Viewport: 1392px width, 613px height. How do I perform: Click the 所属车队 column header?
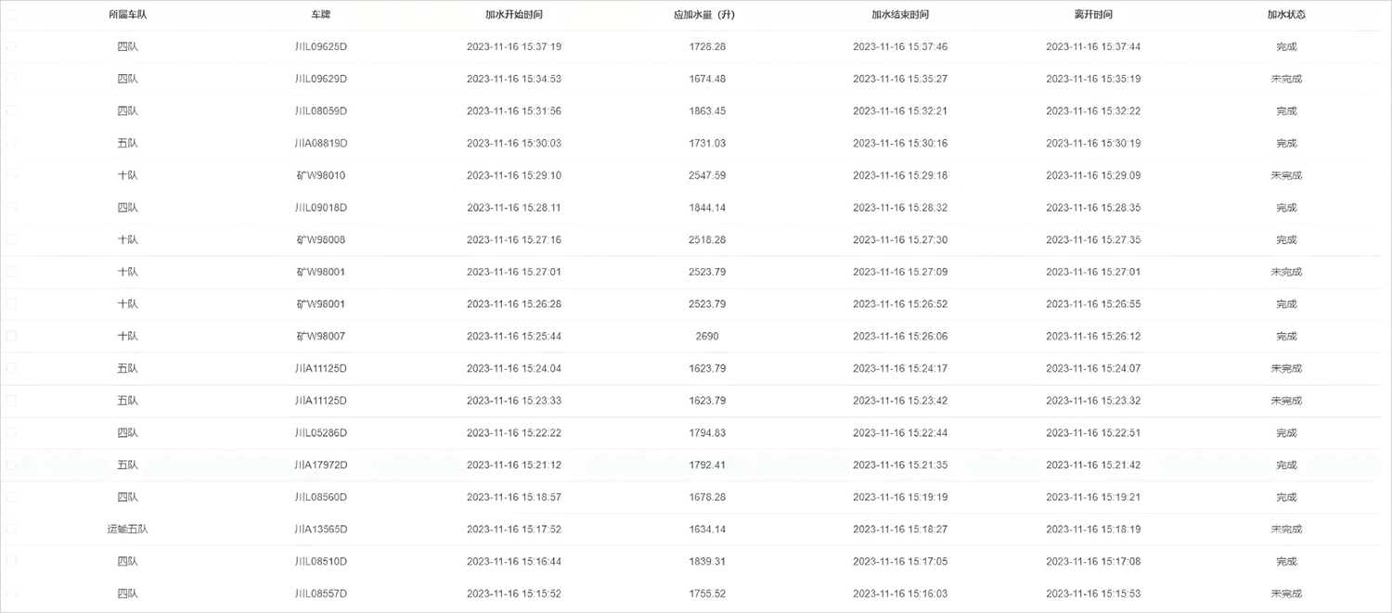coord(127,15)
